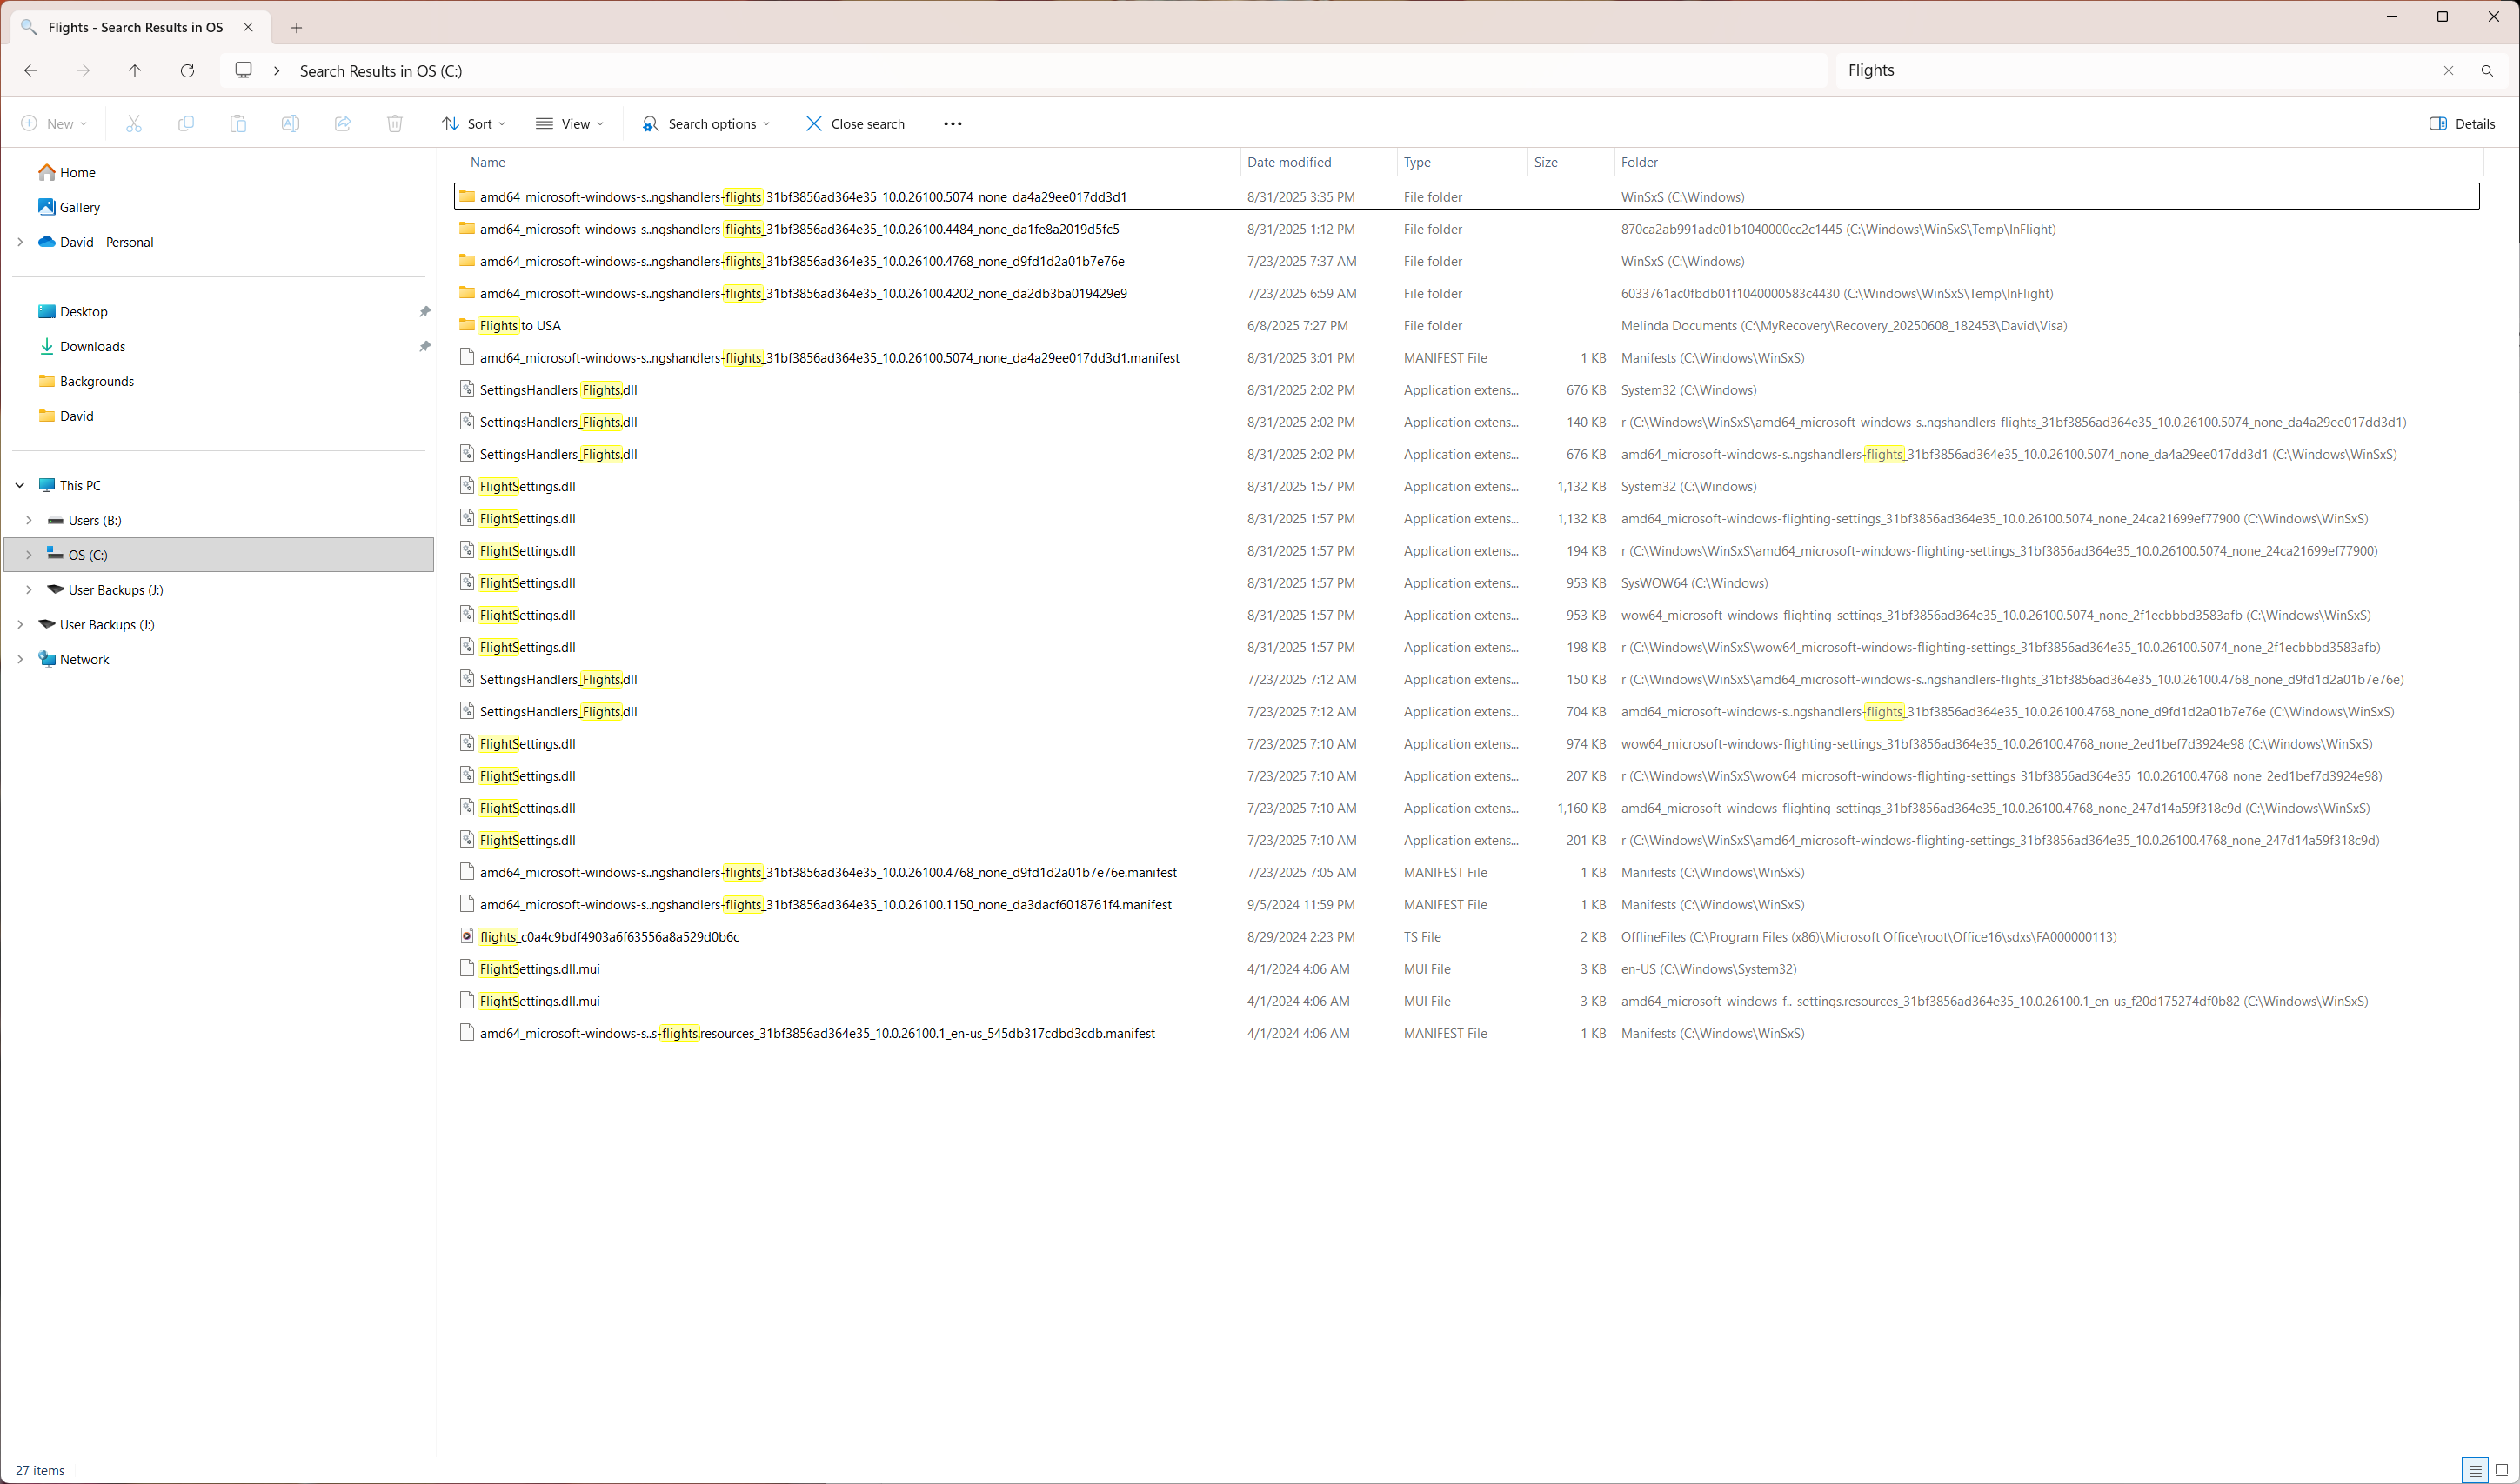Screen dimensions: 2520x1484
Task: Click the Share toolbar icon
Action: [x=342, y=124]
